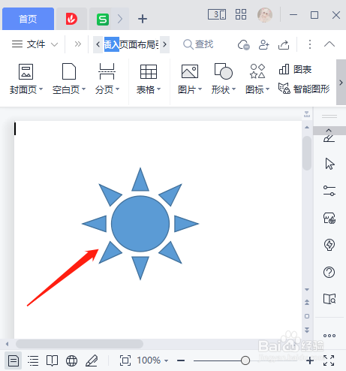Open the shape style sidebar icon
The width and height of the screenshot is (346, 371).
tap(329, 218)
